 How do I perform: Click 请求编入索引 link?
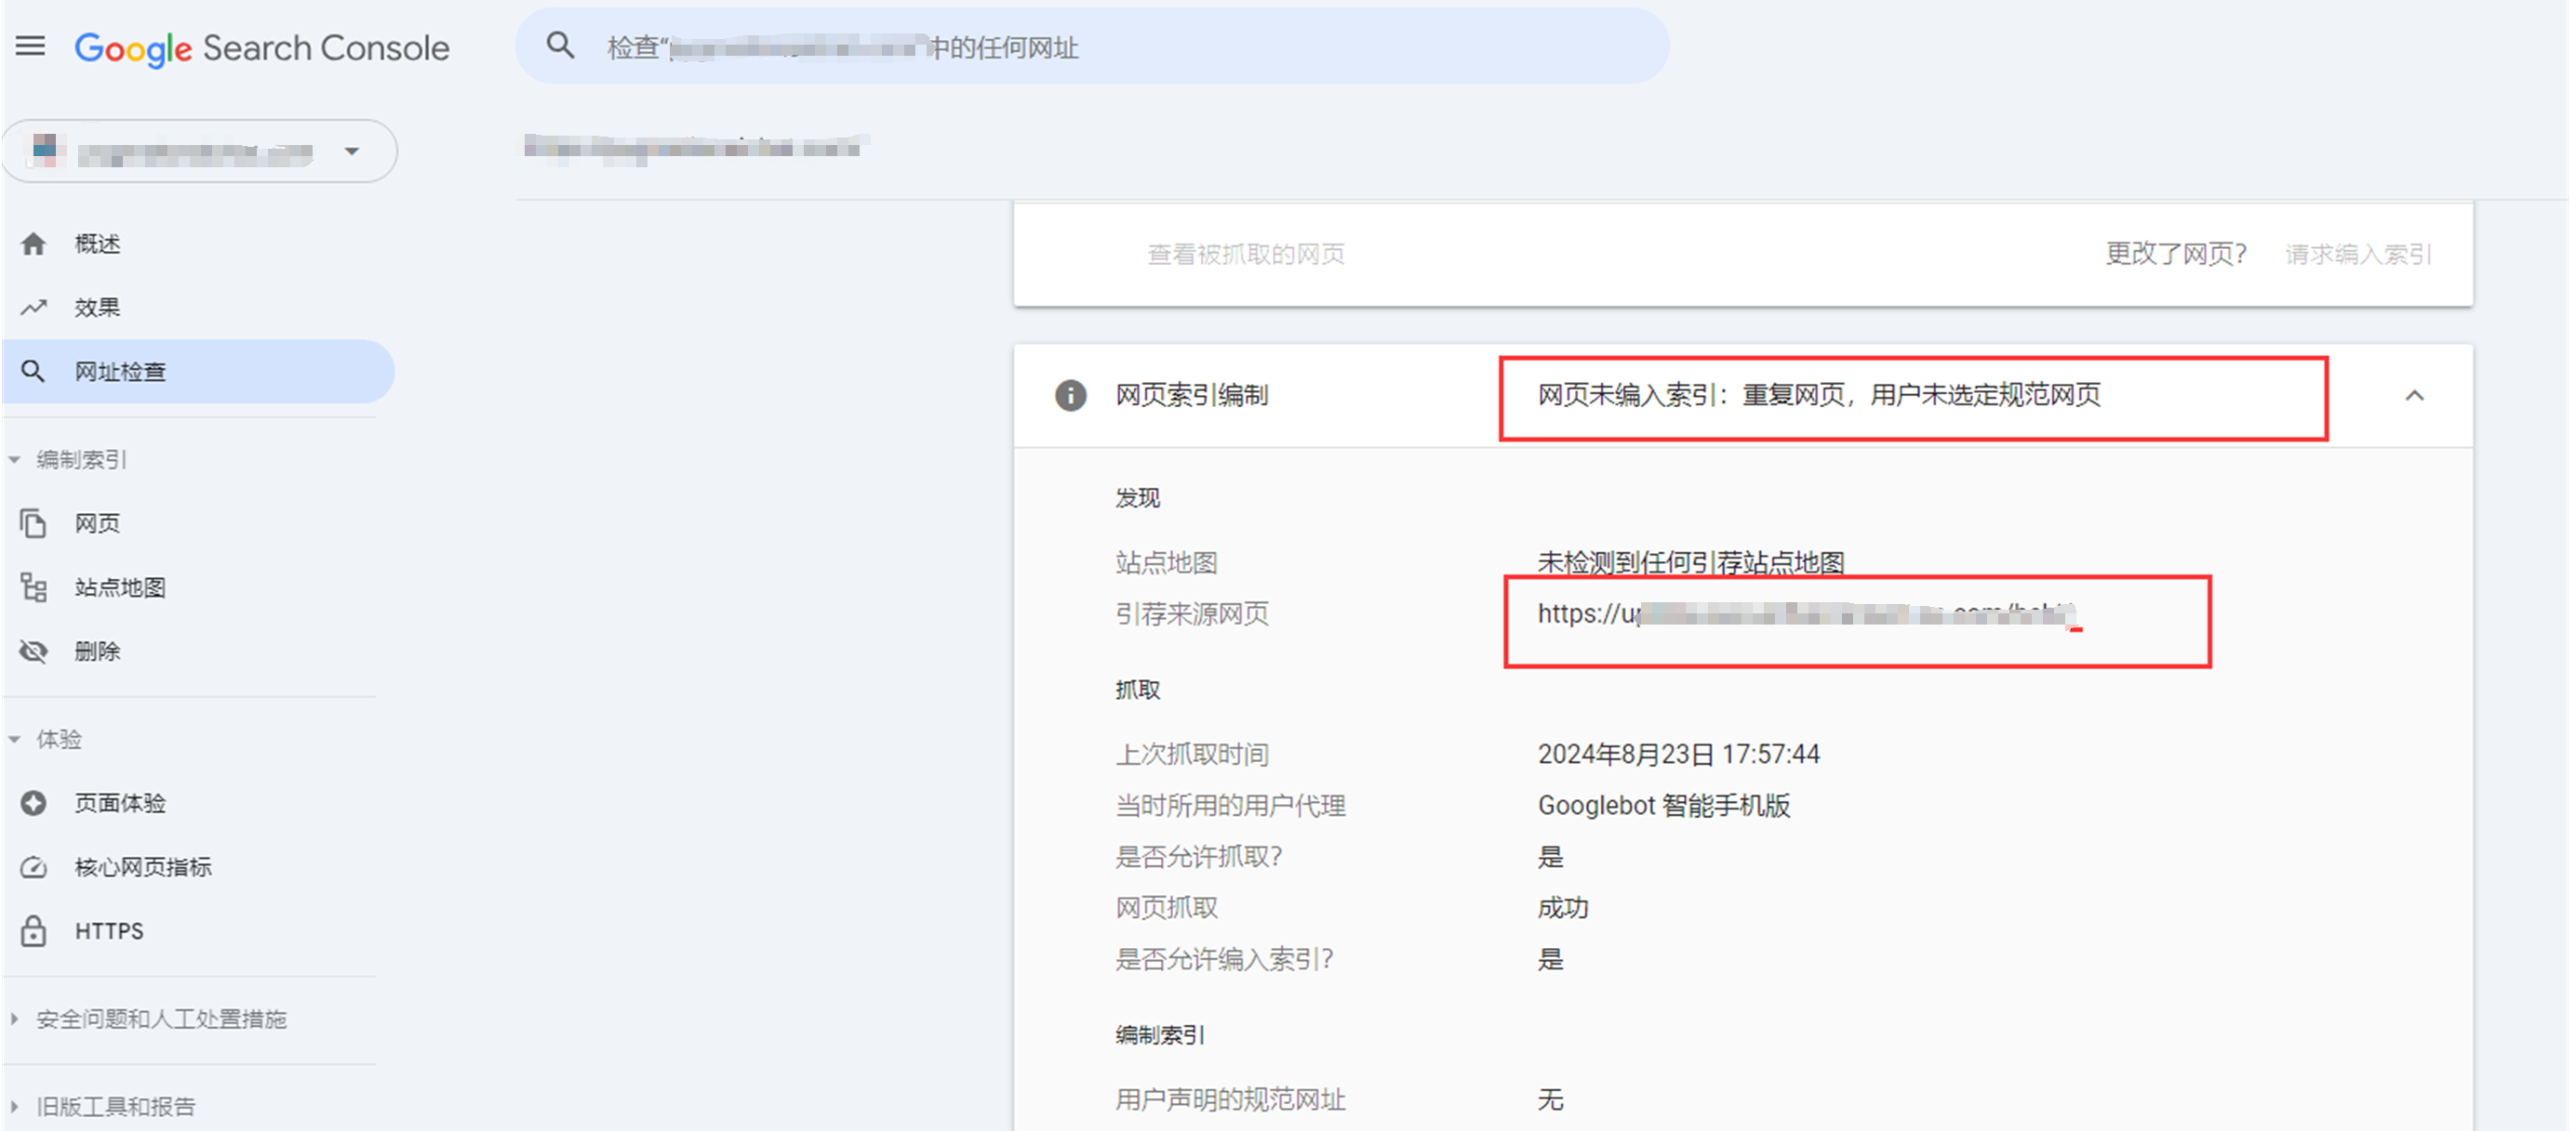[x=2358, y=255]
